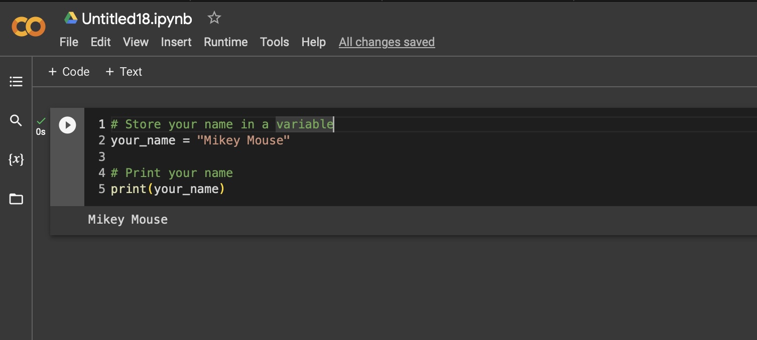The height and width of the screenshot is (340, 757).
Task: Open the table of contents sidebar
Action: point(16,81)
